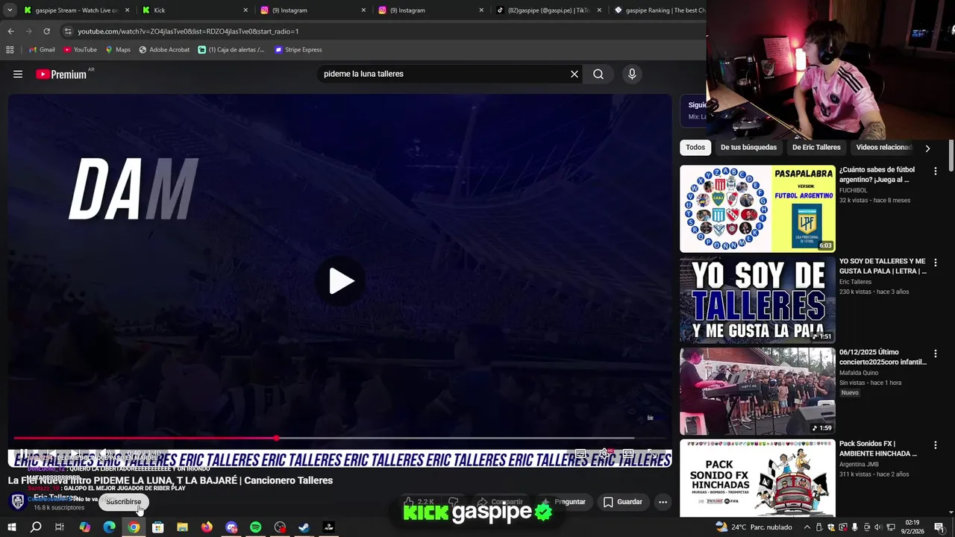Select the 'De tus búsquedas' chip
The image size is (955, 537).
(x=748, y=147)
